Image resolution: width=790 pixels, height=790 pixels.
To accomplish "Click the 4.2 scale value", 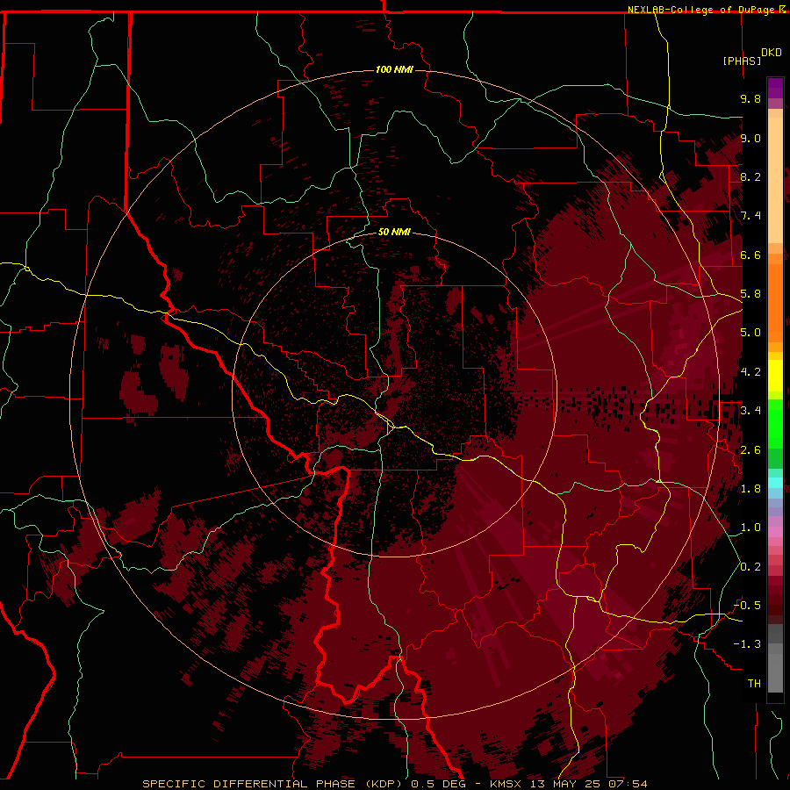I will coord(750,372).
